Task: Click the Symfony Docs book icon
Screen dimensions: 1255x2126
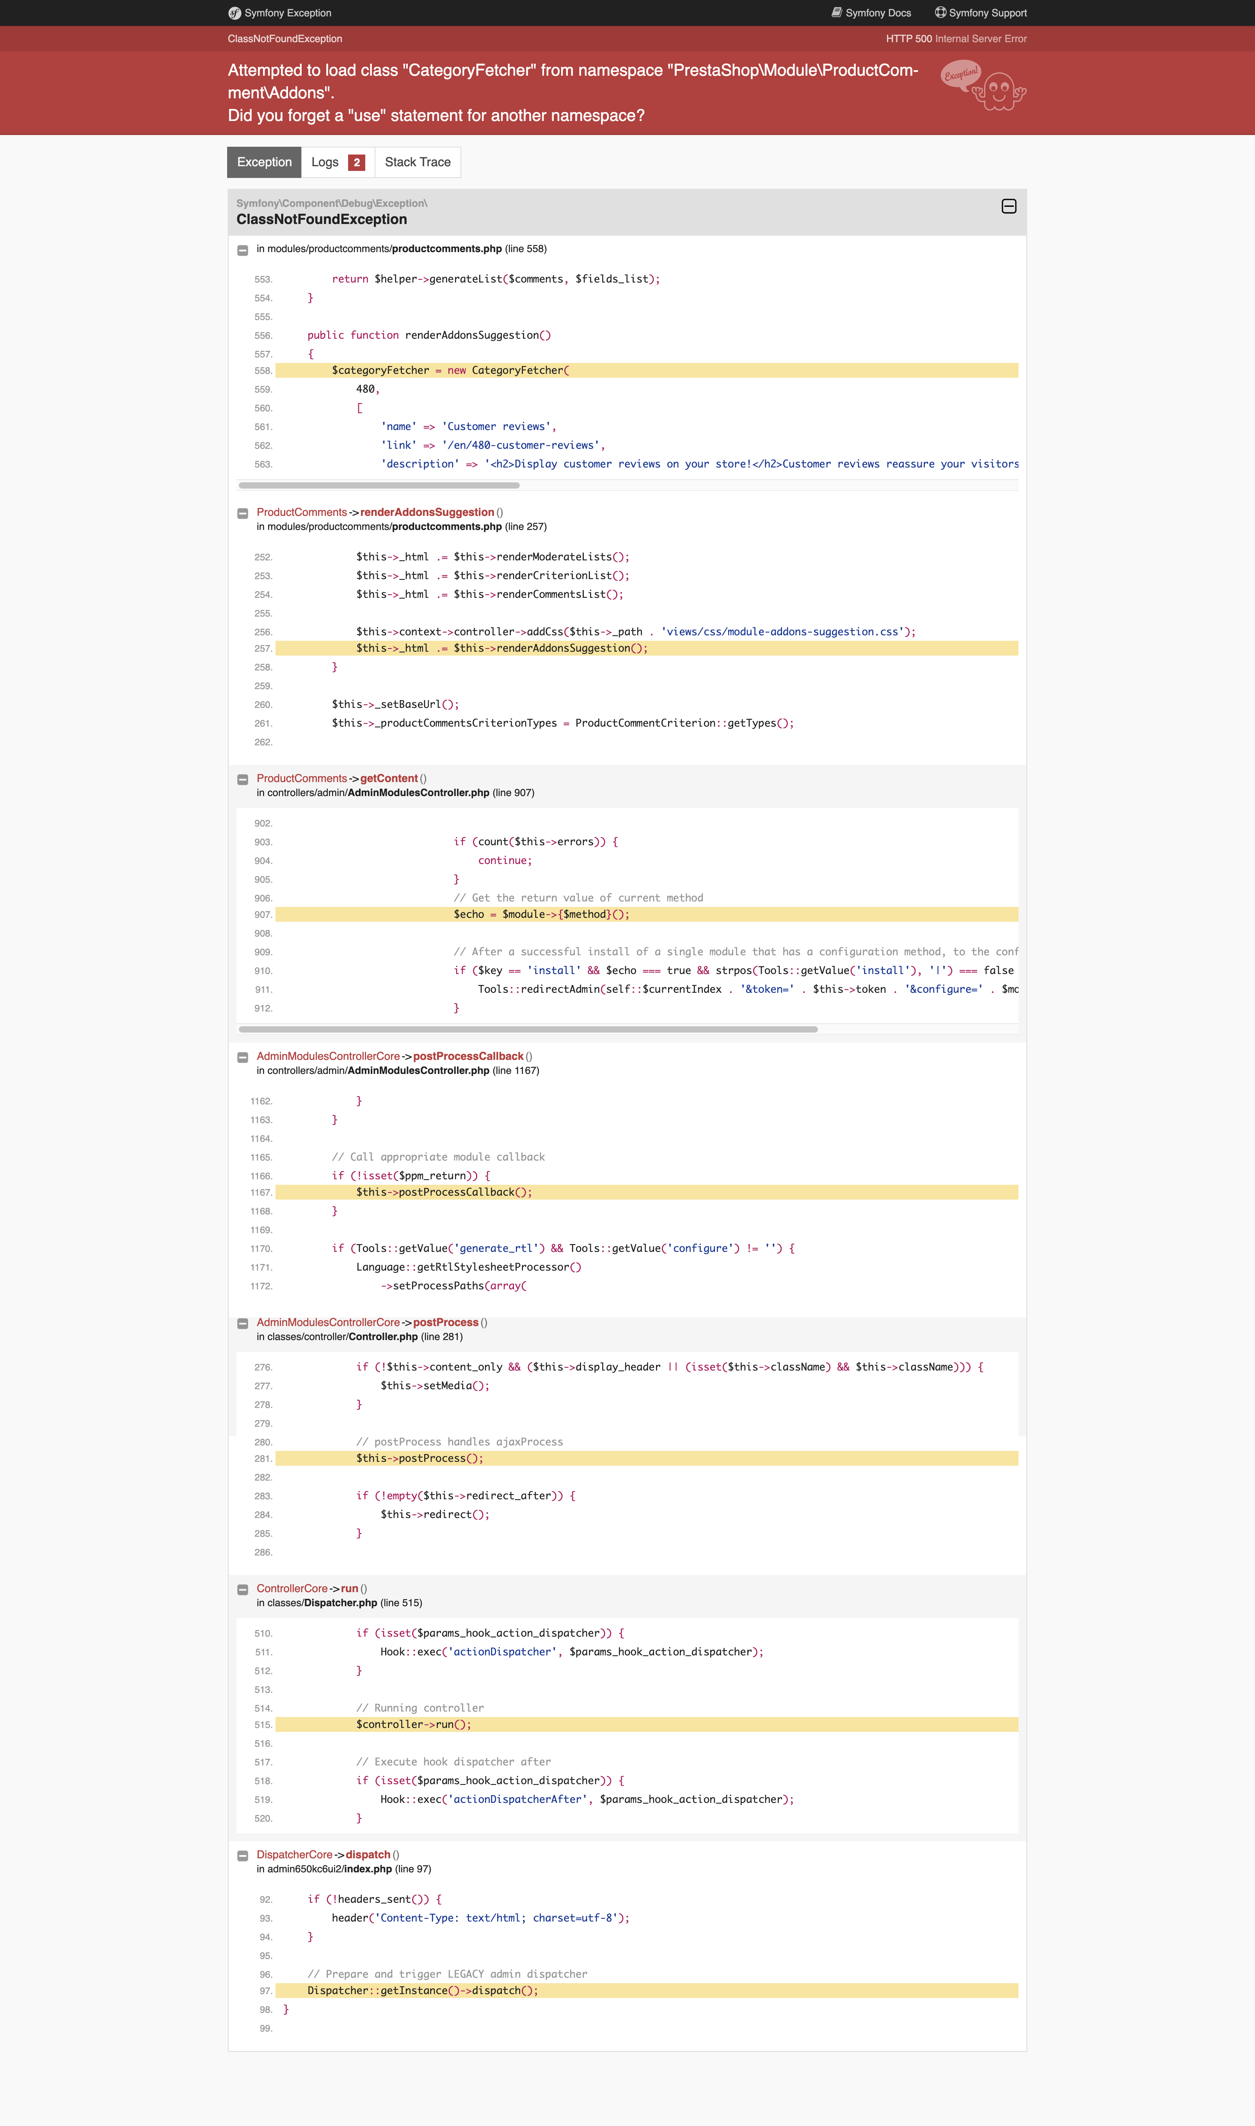Action: pos(836,13)
